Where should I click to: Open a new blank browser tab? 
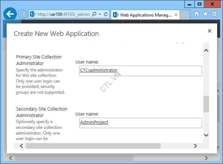185,15
